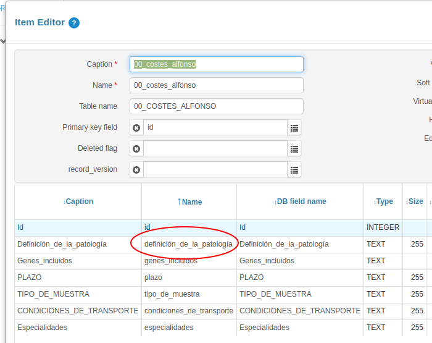Select CONDICIONES_DE_TRANSPORTE caption cell

78,311
